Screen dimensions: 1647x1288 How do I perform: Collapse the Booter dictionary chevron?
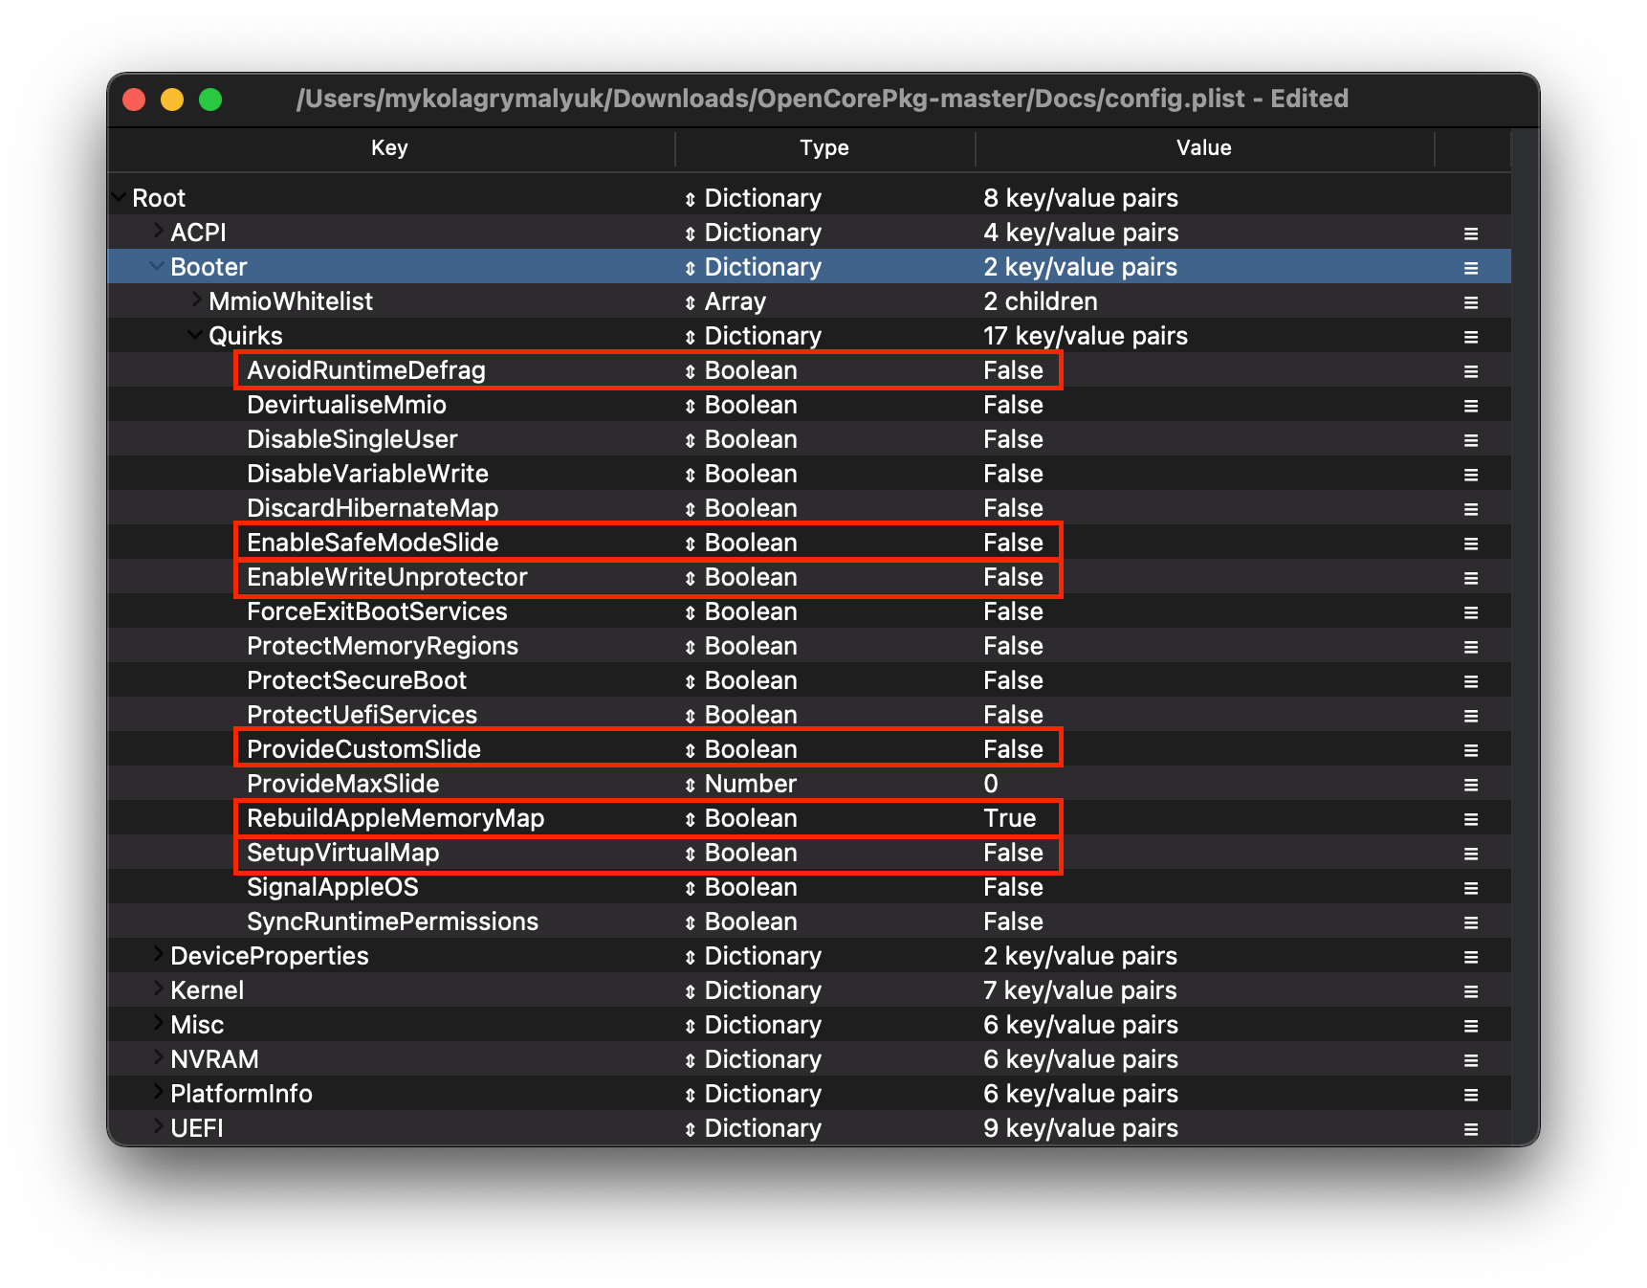click(x=157, y=266)
